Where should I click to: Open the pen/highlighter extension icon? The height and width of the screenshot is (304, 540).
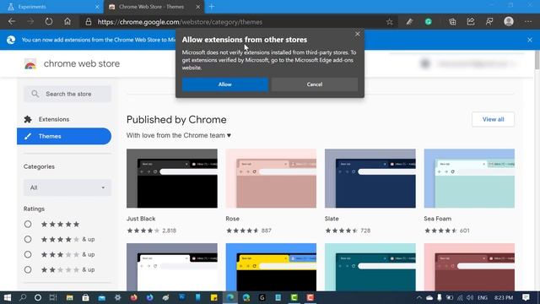point(409,22)
